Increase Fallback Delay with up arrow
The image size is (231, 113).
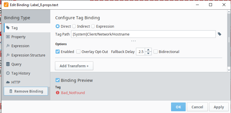pos(148,50)
